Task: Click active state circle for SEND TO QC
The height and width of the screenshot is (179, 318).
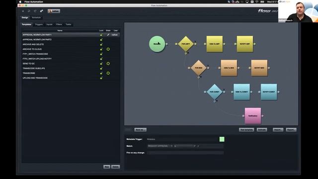Action: tap(108, 64)
